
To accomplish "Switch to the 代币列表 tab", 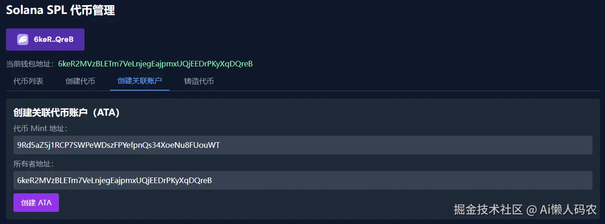I will pyautogui.click(x=28, y=81).
